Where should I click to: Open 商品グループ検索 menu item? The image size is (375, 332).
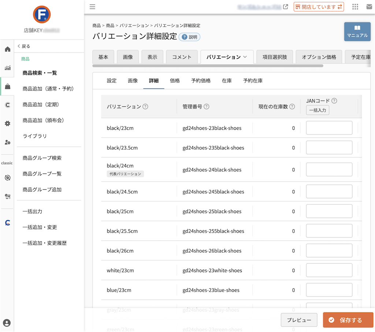[42, 158]
